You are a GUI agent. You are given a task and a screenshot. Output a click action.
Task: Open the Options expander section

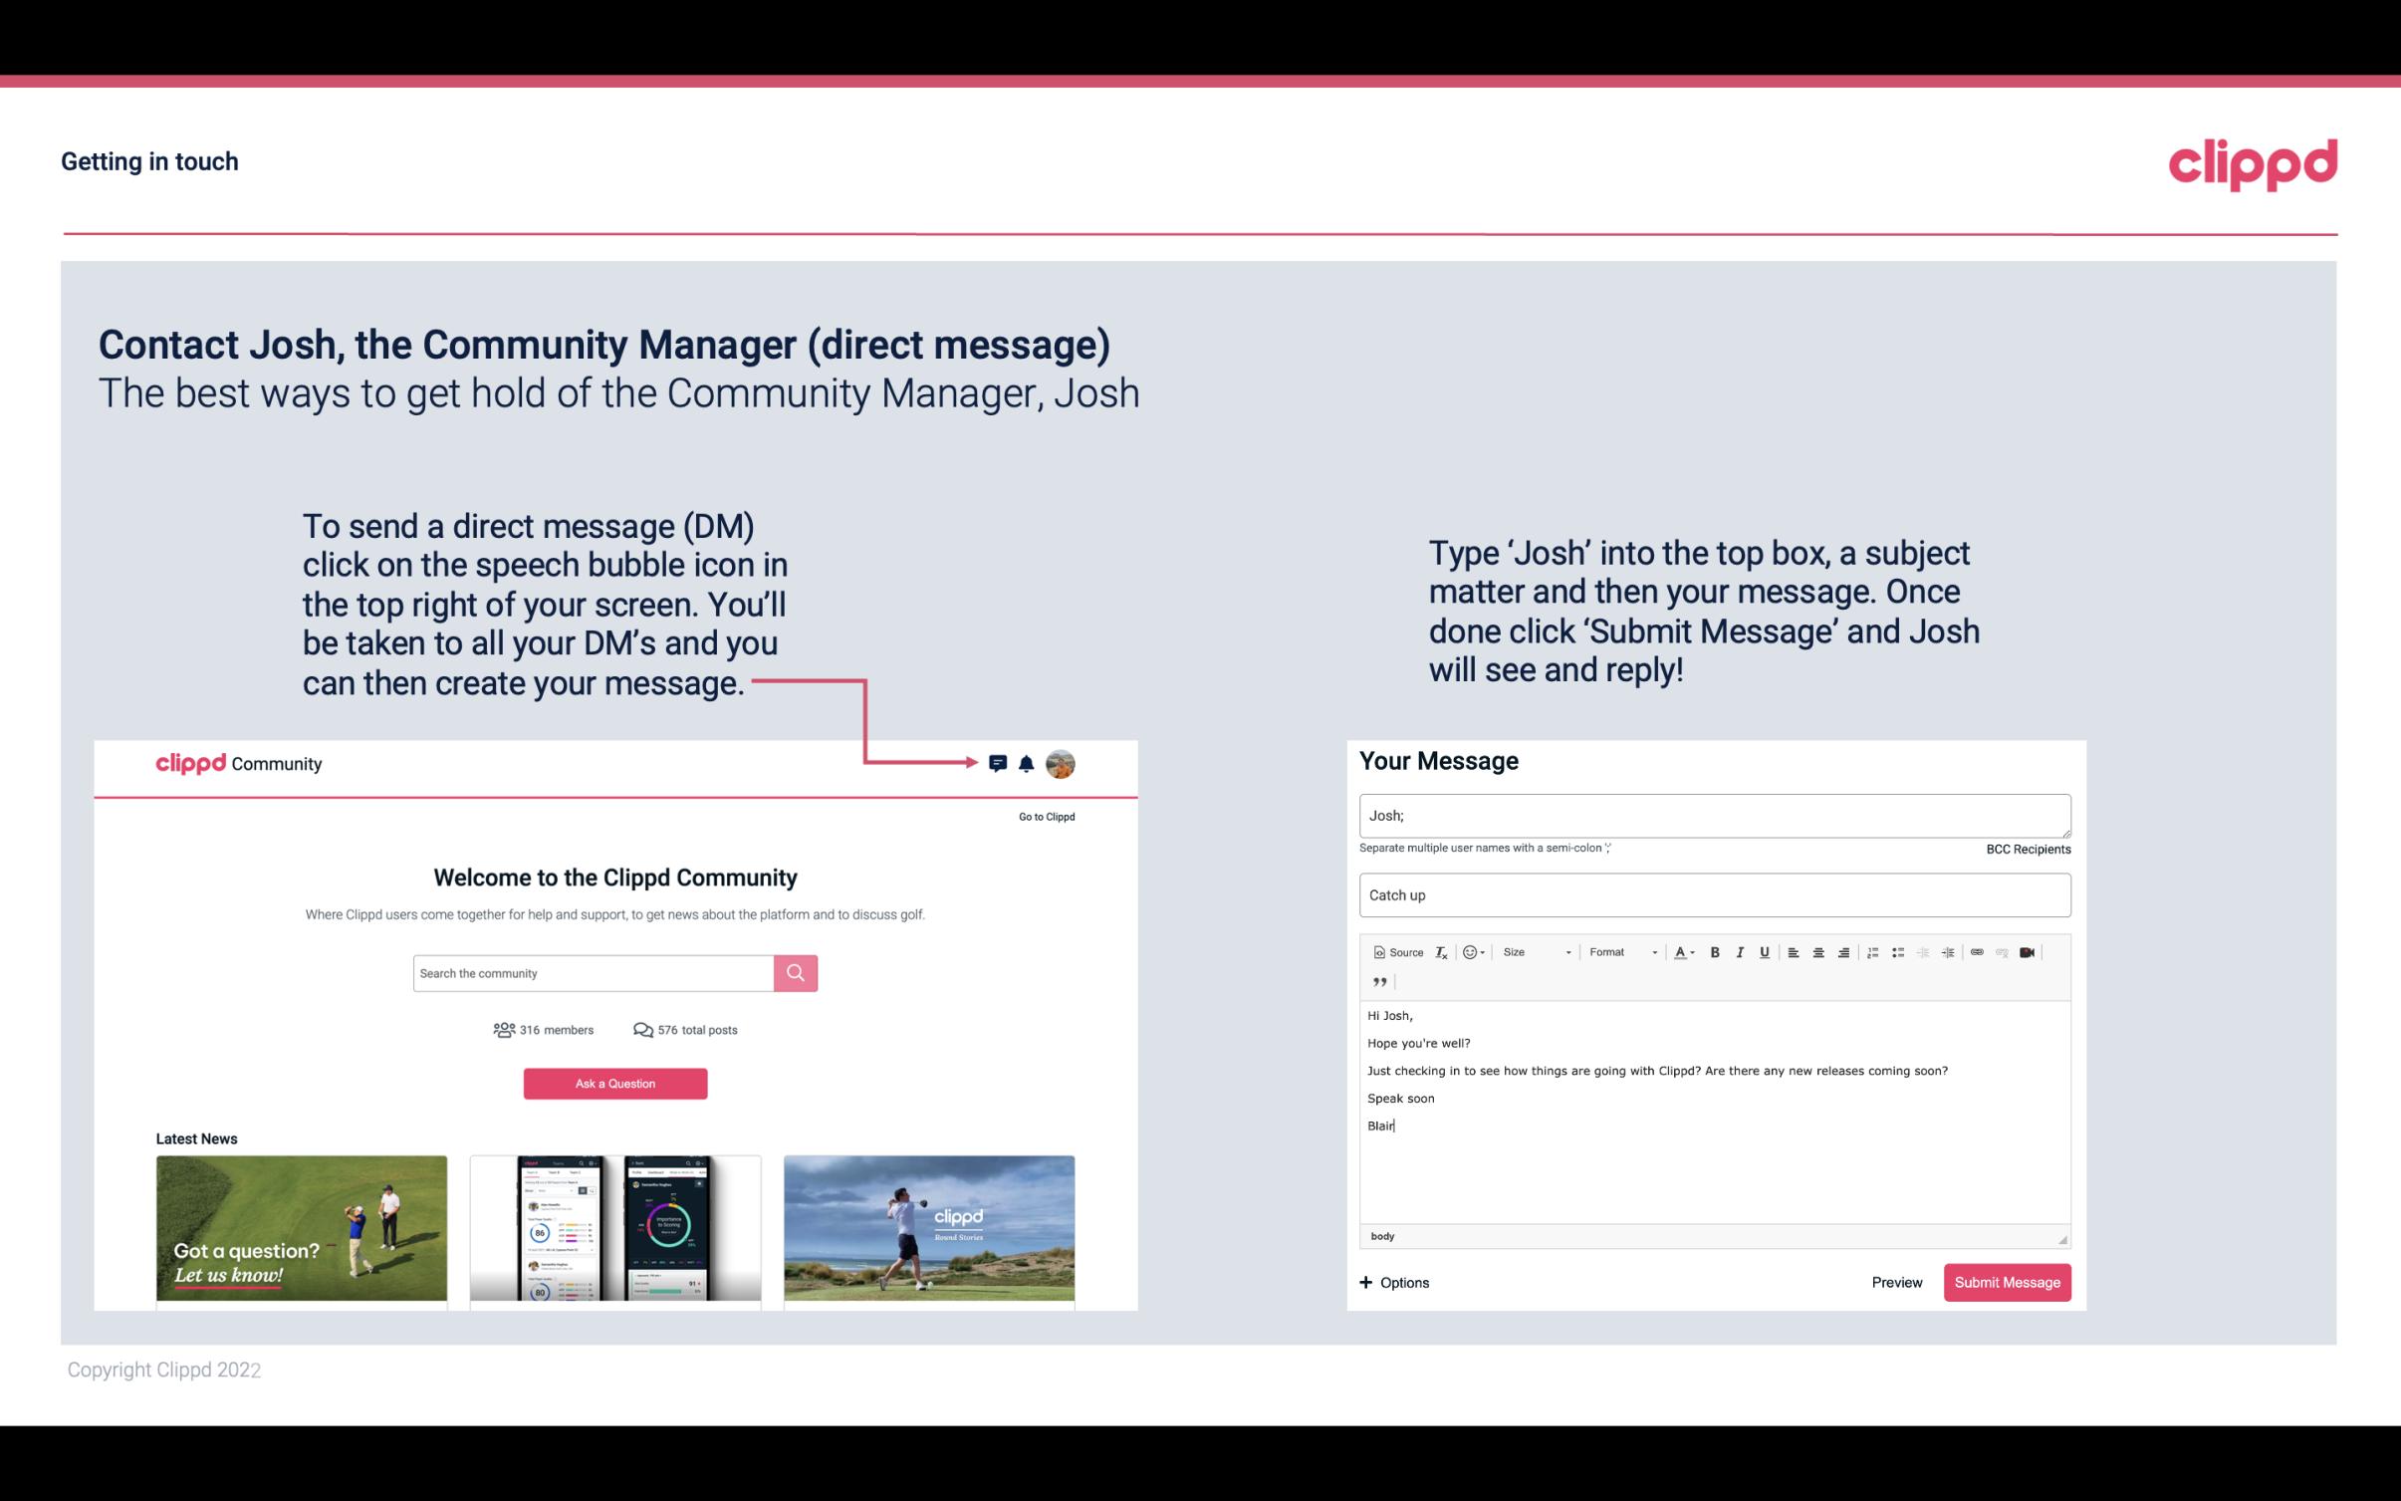1393,1282
